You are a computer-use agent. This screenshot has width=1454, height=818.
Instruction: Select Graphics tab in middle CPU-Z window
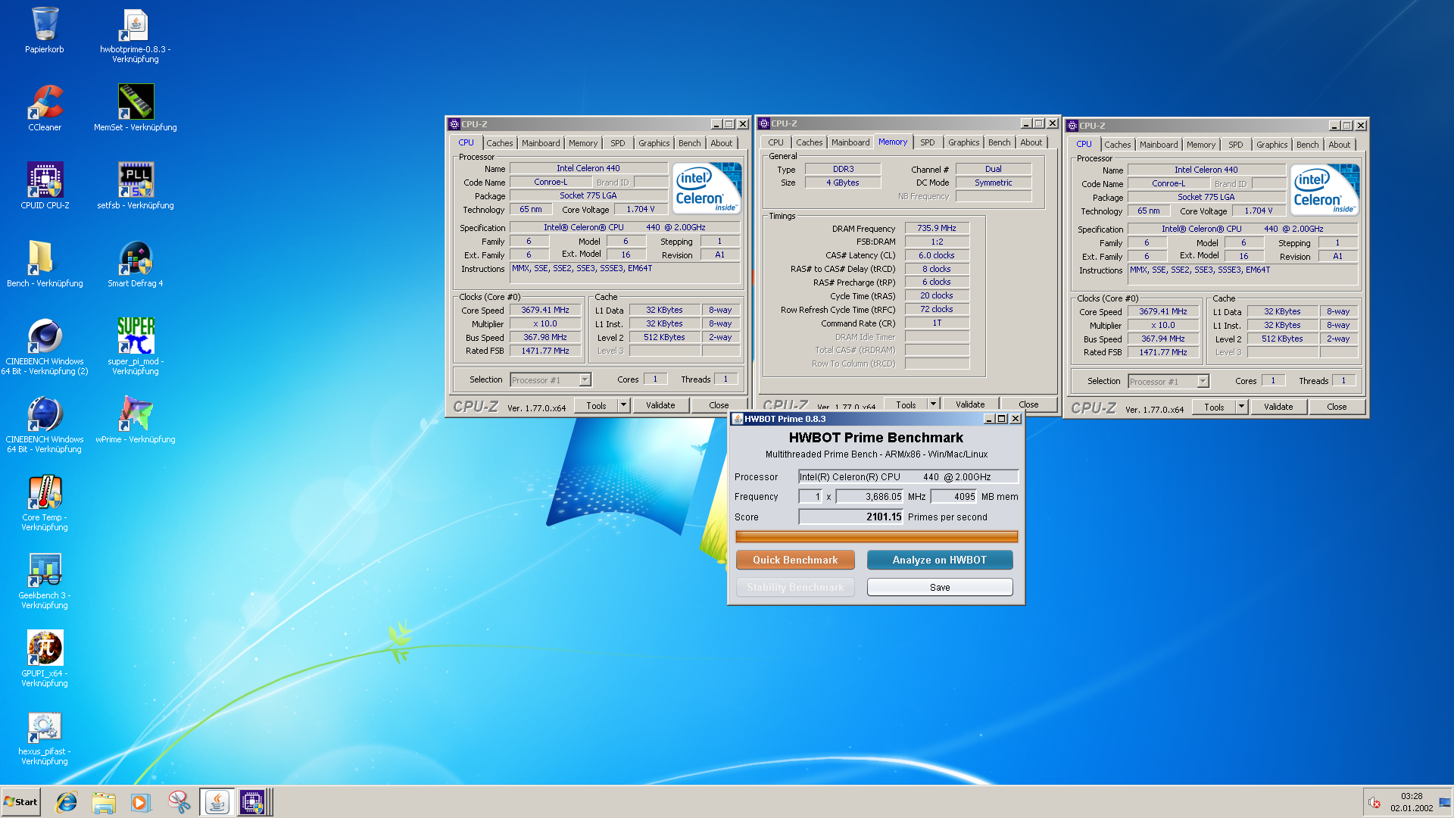(963, 142)
